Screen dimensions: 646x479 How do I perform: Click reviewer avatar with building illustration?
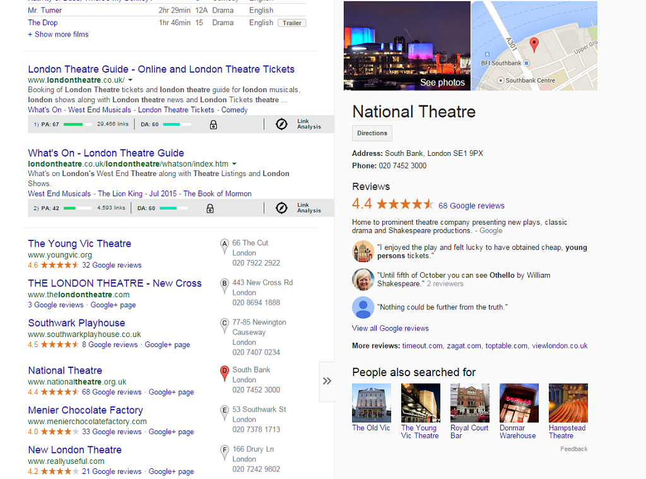[x=363, y=251]
